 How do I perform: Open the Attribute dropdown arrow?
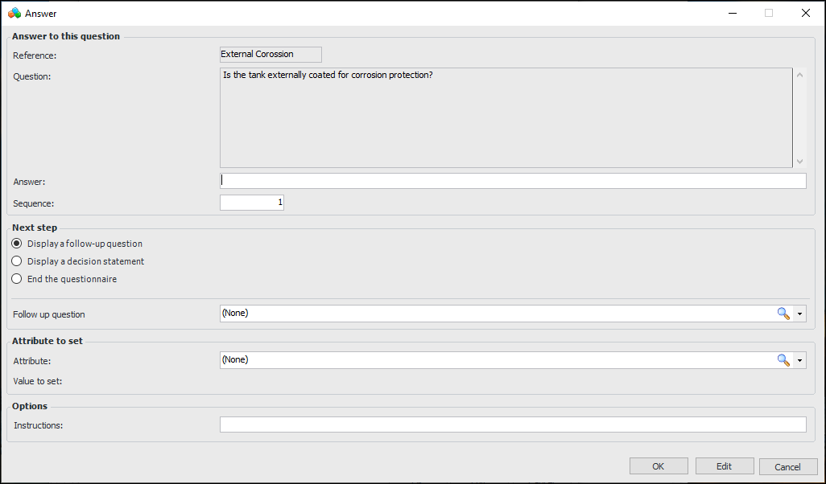pos(799,360)
